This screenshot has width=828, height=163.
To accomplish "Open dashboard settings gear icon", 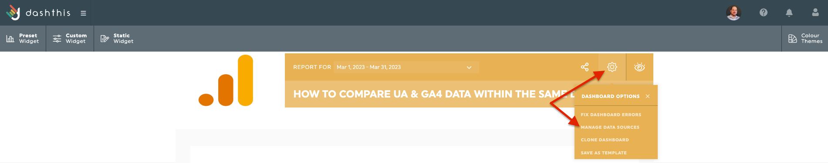I will click(x=612, y=67).
